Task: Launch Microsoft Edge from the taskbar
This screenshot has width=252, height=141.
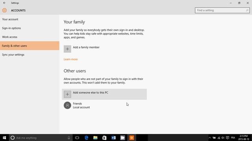Action: (86, 137)
